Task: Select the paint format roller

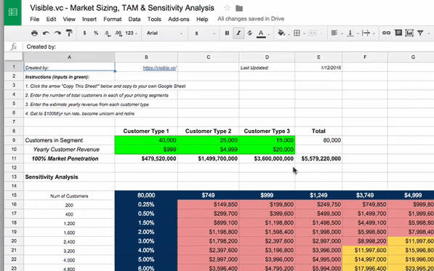Action: coord(69,33)
